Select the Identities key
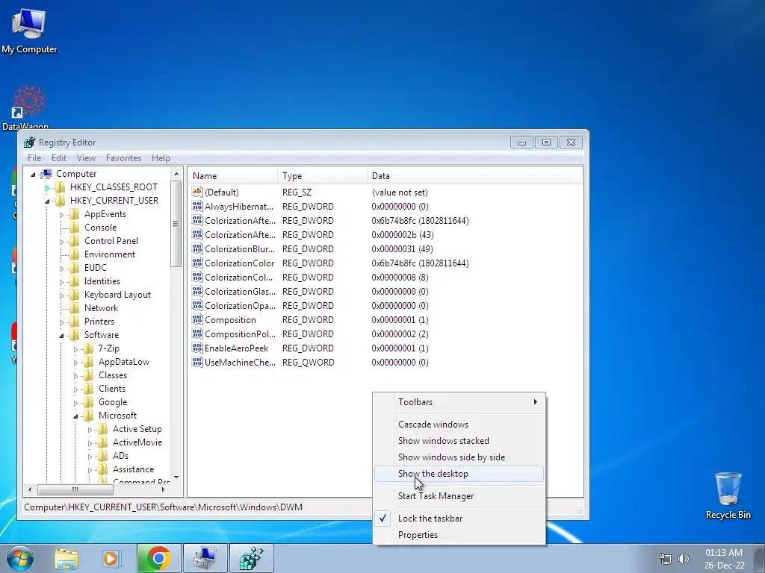Screen dimensions: 765x573 pos(102,281)
